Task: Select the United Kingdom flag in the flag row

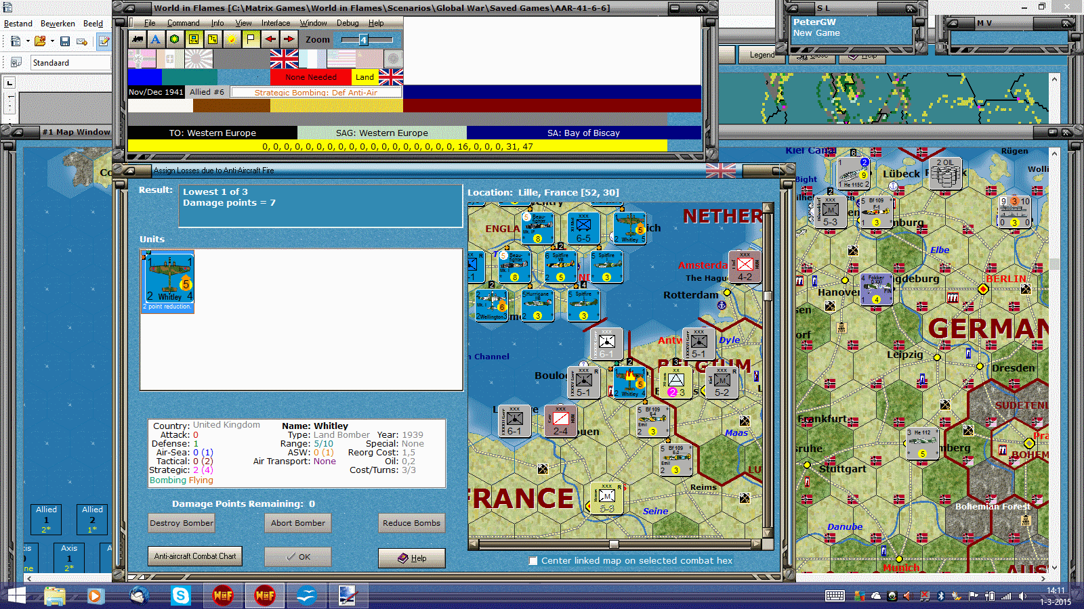Action: pos(284,59)
